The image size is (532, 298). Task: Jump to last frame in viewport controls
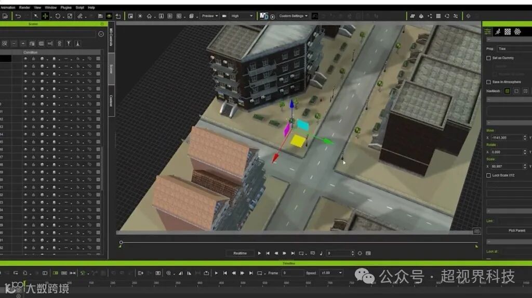click(293, 253)
